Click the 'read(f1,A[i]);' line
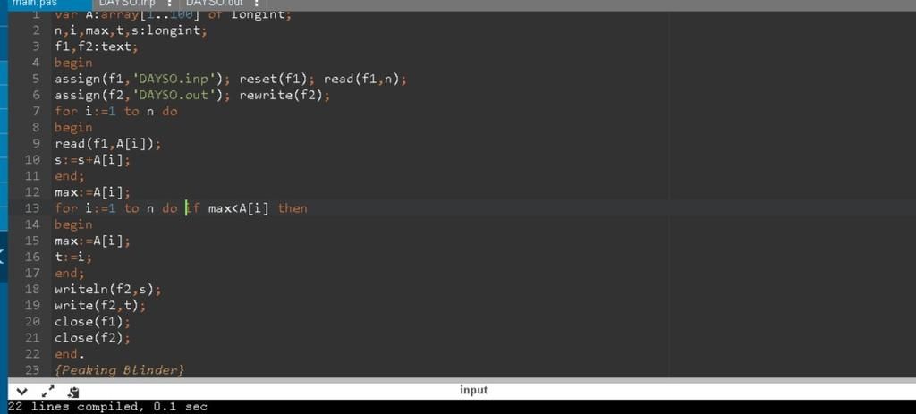 coord(107,144)
